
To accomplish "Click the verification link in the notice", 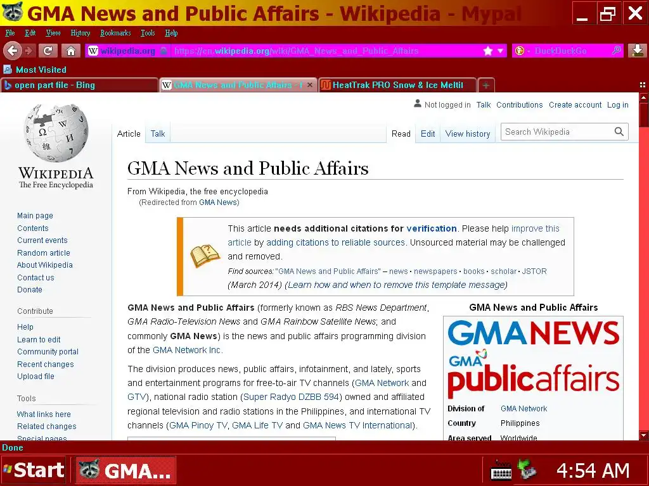I will (x=431, y=228).
